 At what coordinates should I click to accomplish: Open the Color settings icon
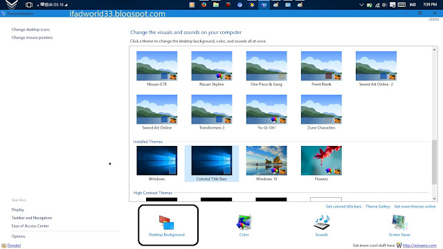[x=244, y=222]
